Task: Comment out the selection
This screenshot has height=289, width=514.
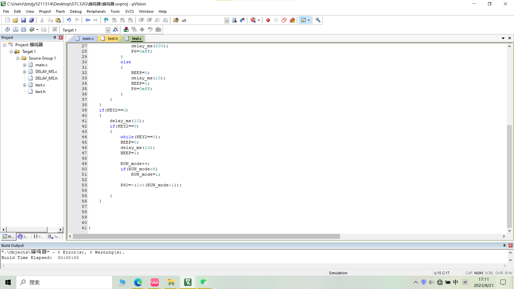Action: 157,20
